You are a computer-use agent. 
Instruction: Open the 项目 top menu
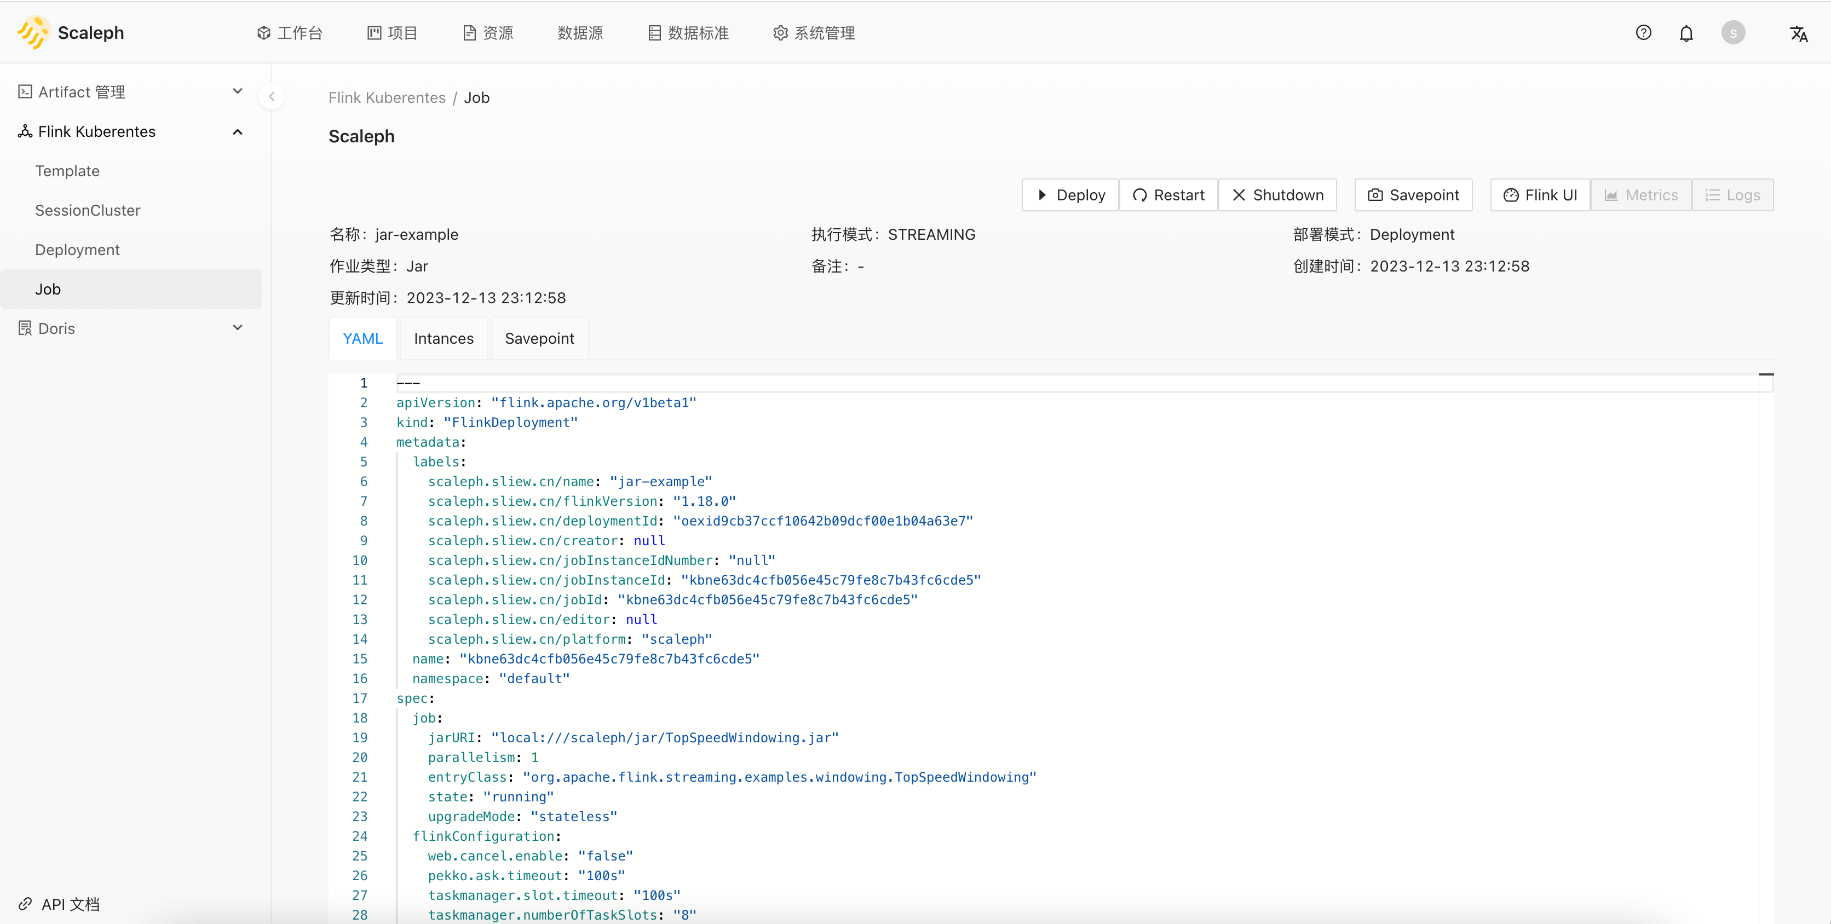click(x=393, y=33)
